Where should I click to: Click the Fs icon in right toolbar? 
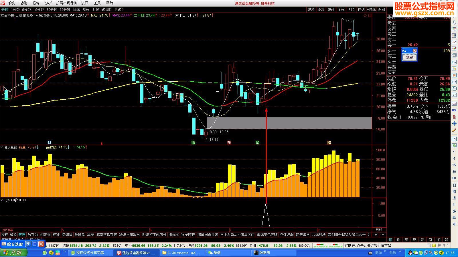click(x=454, y=139)
